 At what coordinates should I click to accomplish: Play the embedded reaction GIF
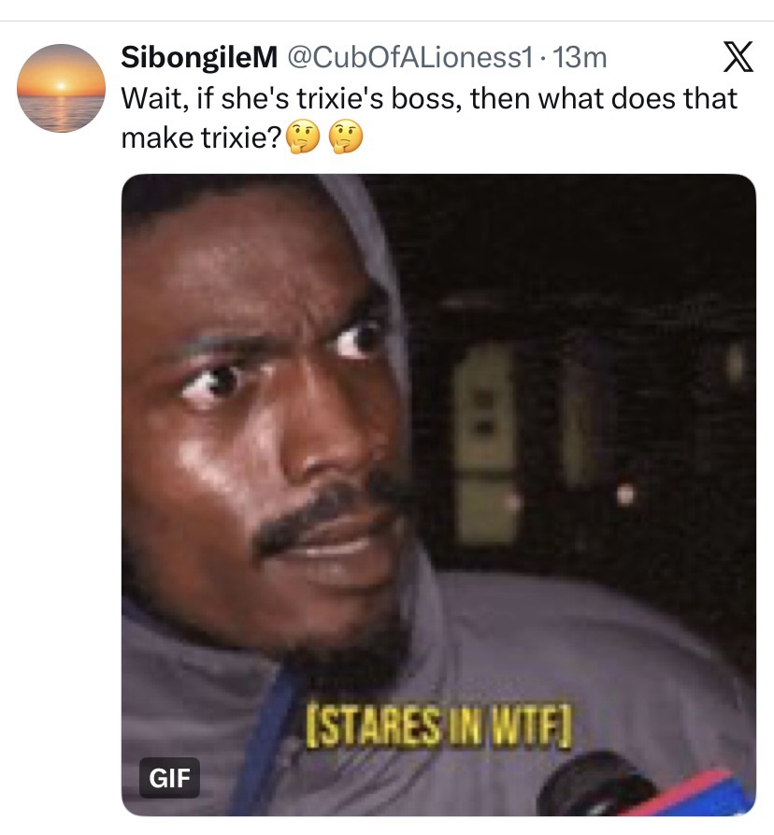[438, 495]
